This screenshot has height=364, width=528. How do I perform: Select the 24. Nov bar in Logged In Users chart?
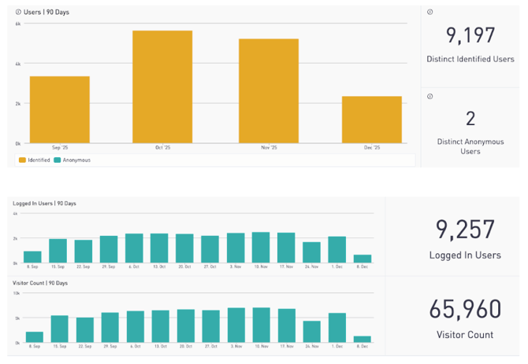(x=311, y=252)
